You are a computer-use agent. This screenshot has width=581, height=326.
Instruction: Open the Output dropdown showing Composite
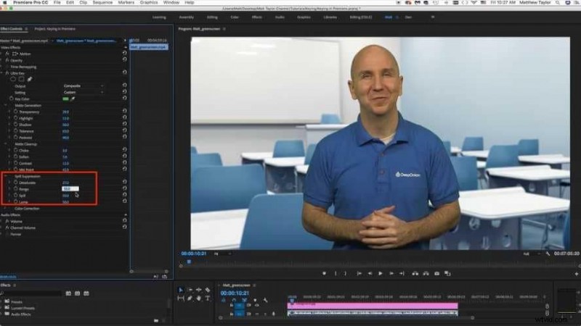[84, 85]
